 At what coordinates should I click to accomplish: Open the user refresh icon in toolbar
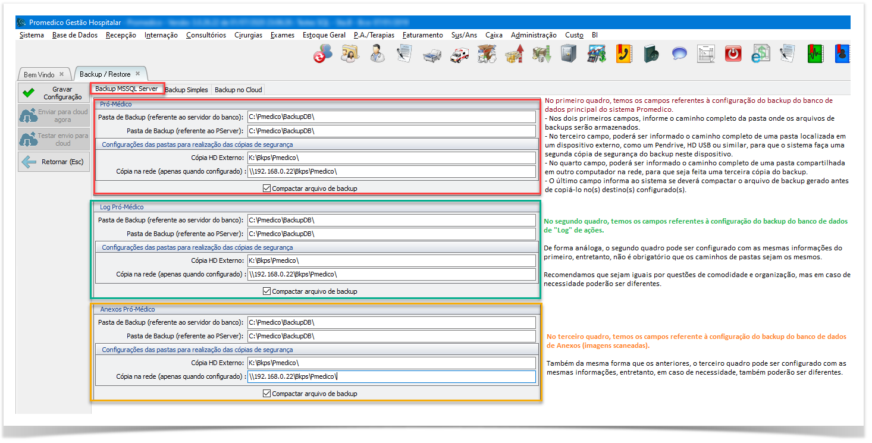point(322,54)
